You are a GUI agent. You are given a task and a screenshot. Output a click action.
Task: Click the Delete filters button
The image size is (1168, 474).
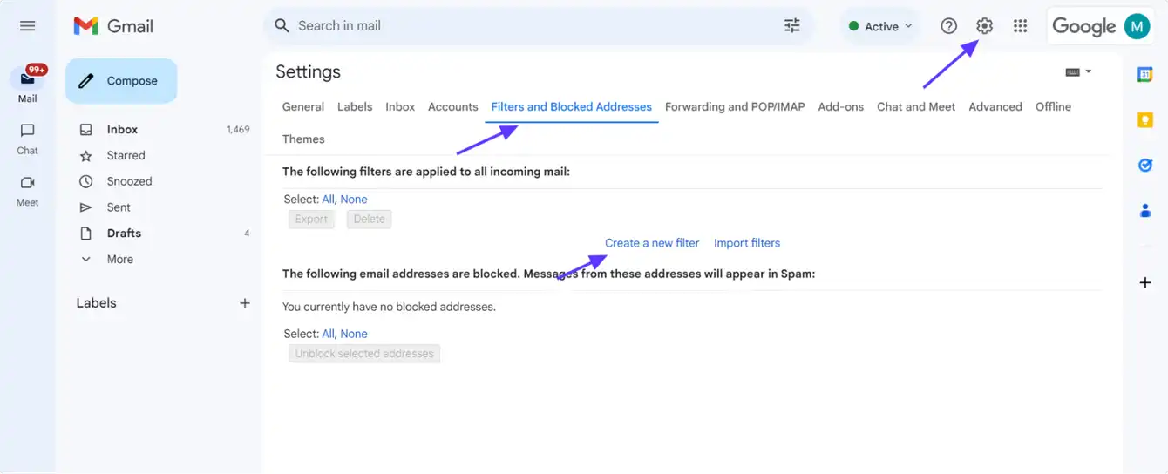tap(370, 220)
